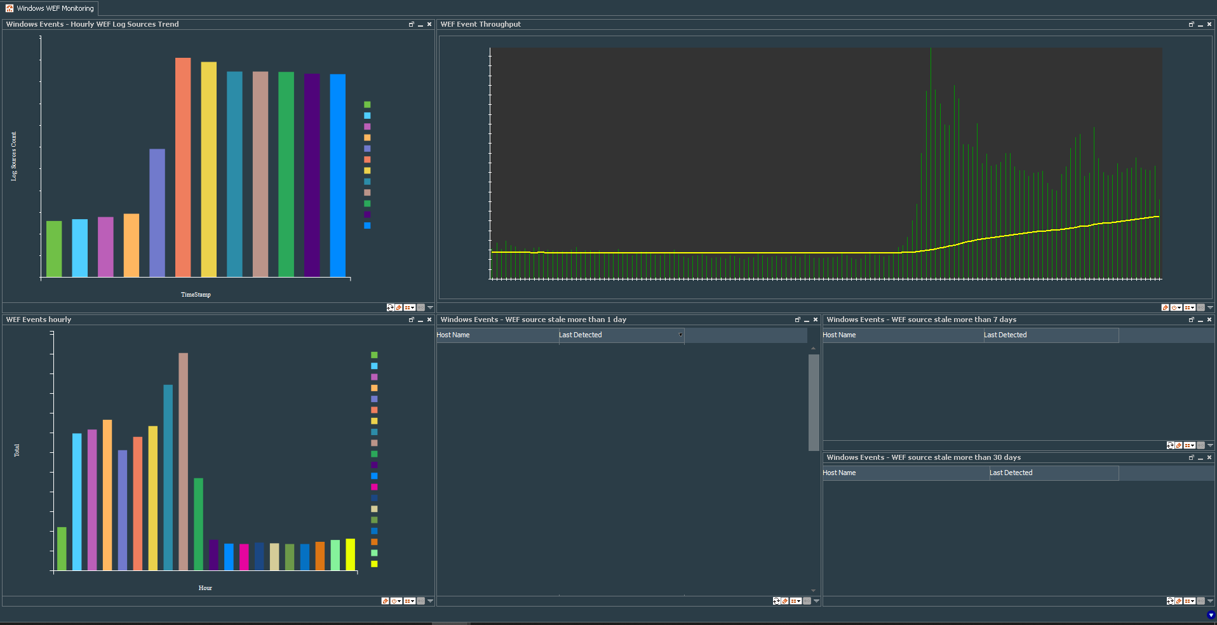
Task: Click the vertical scrollbar in stale 1 day panel
Action: tap(813, 403)
